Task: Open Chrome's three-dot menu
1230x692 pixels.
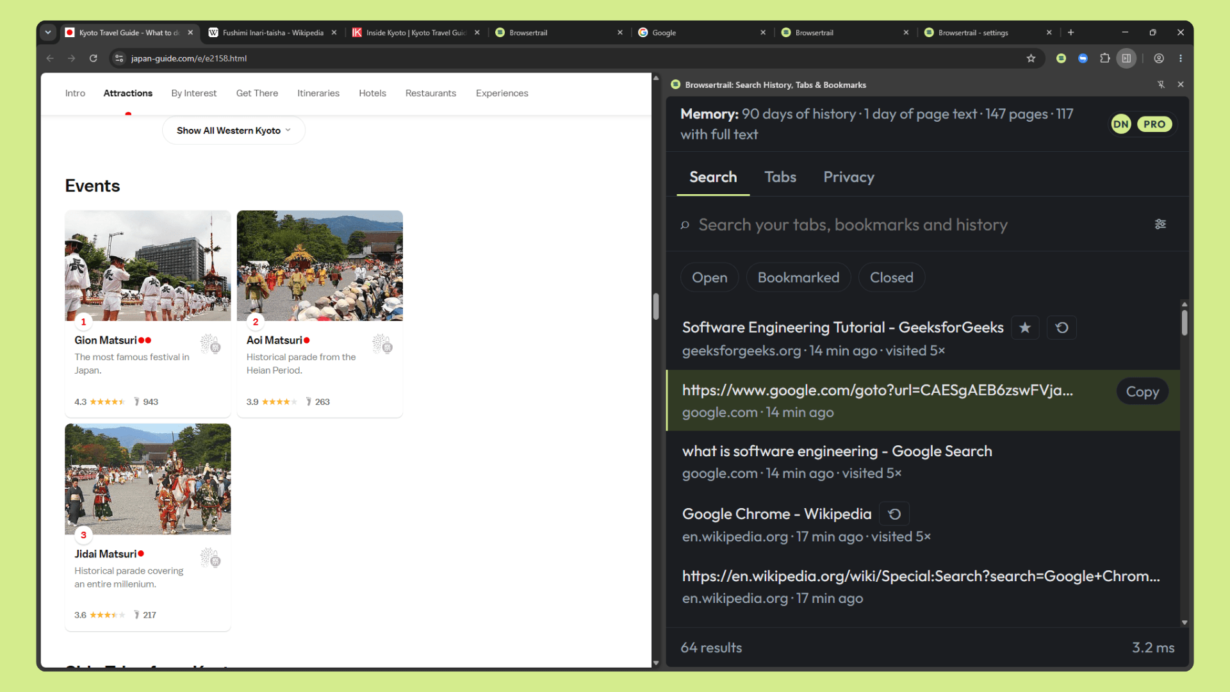Action: 1181,58
